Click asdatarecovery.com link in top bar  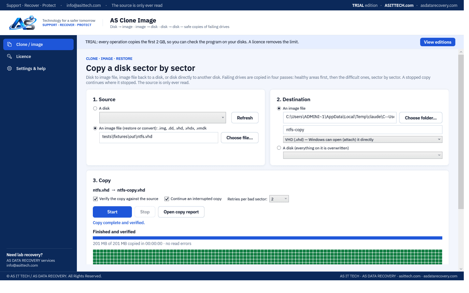point(439,5)
